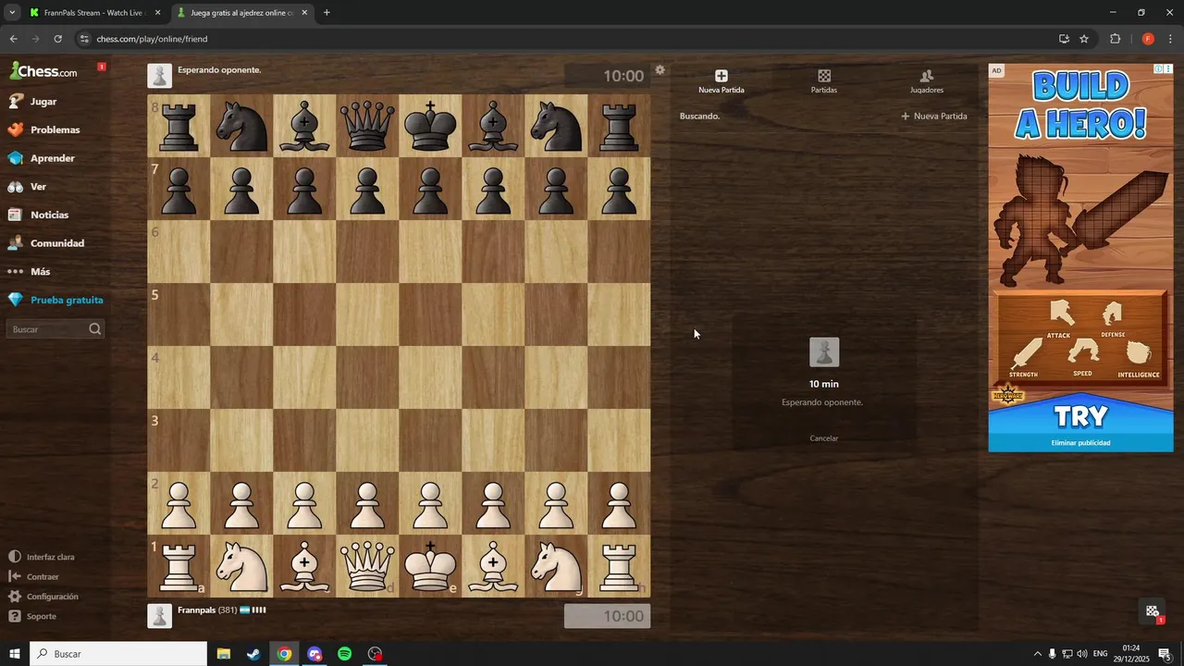
Task: Click Frannpals username
Action: [x=197, y=610]
